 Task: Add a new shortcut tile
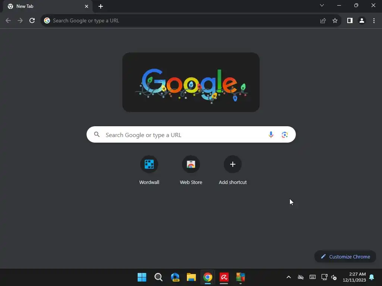(x=233, y=170)
